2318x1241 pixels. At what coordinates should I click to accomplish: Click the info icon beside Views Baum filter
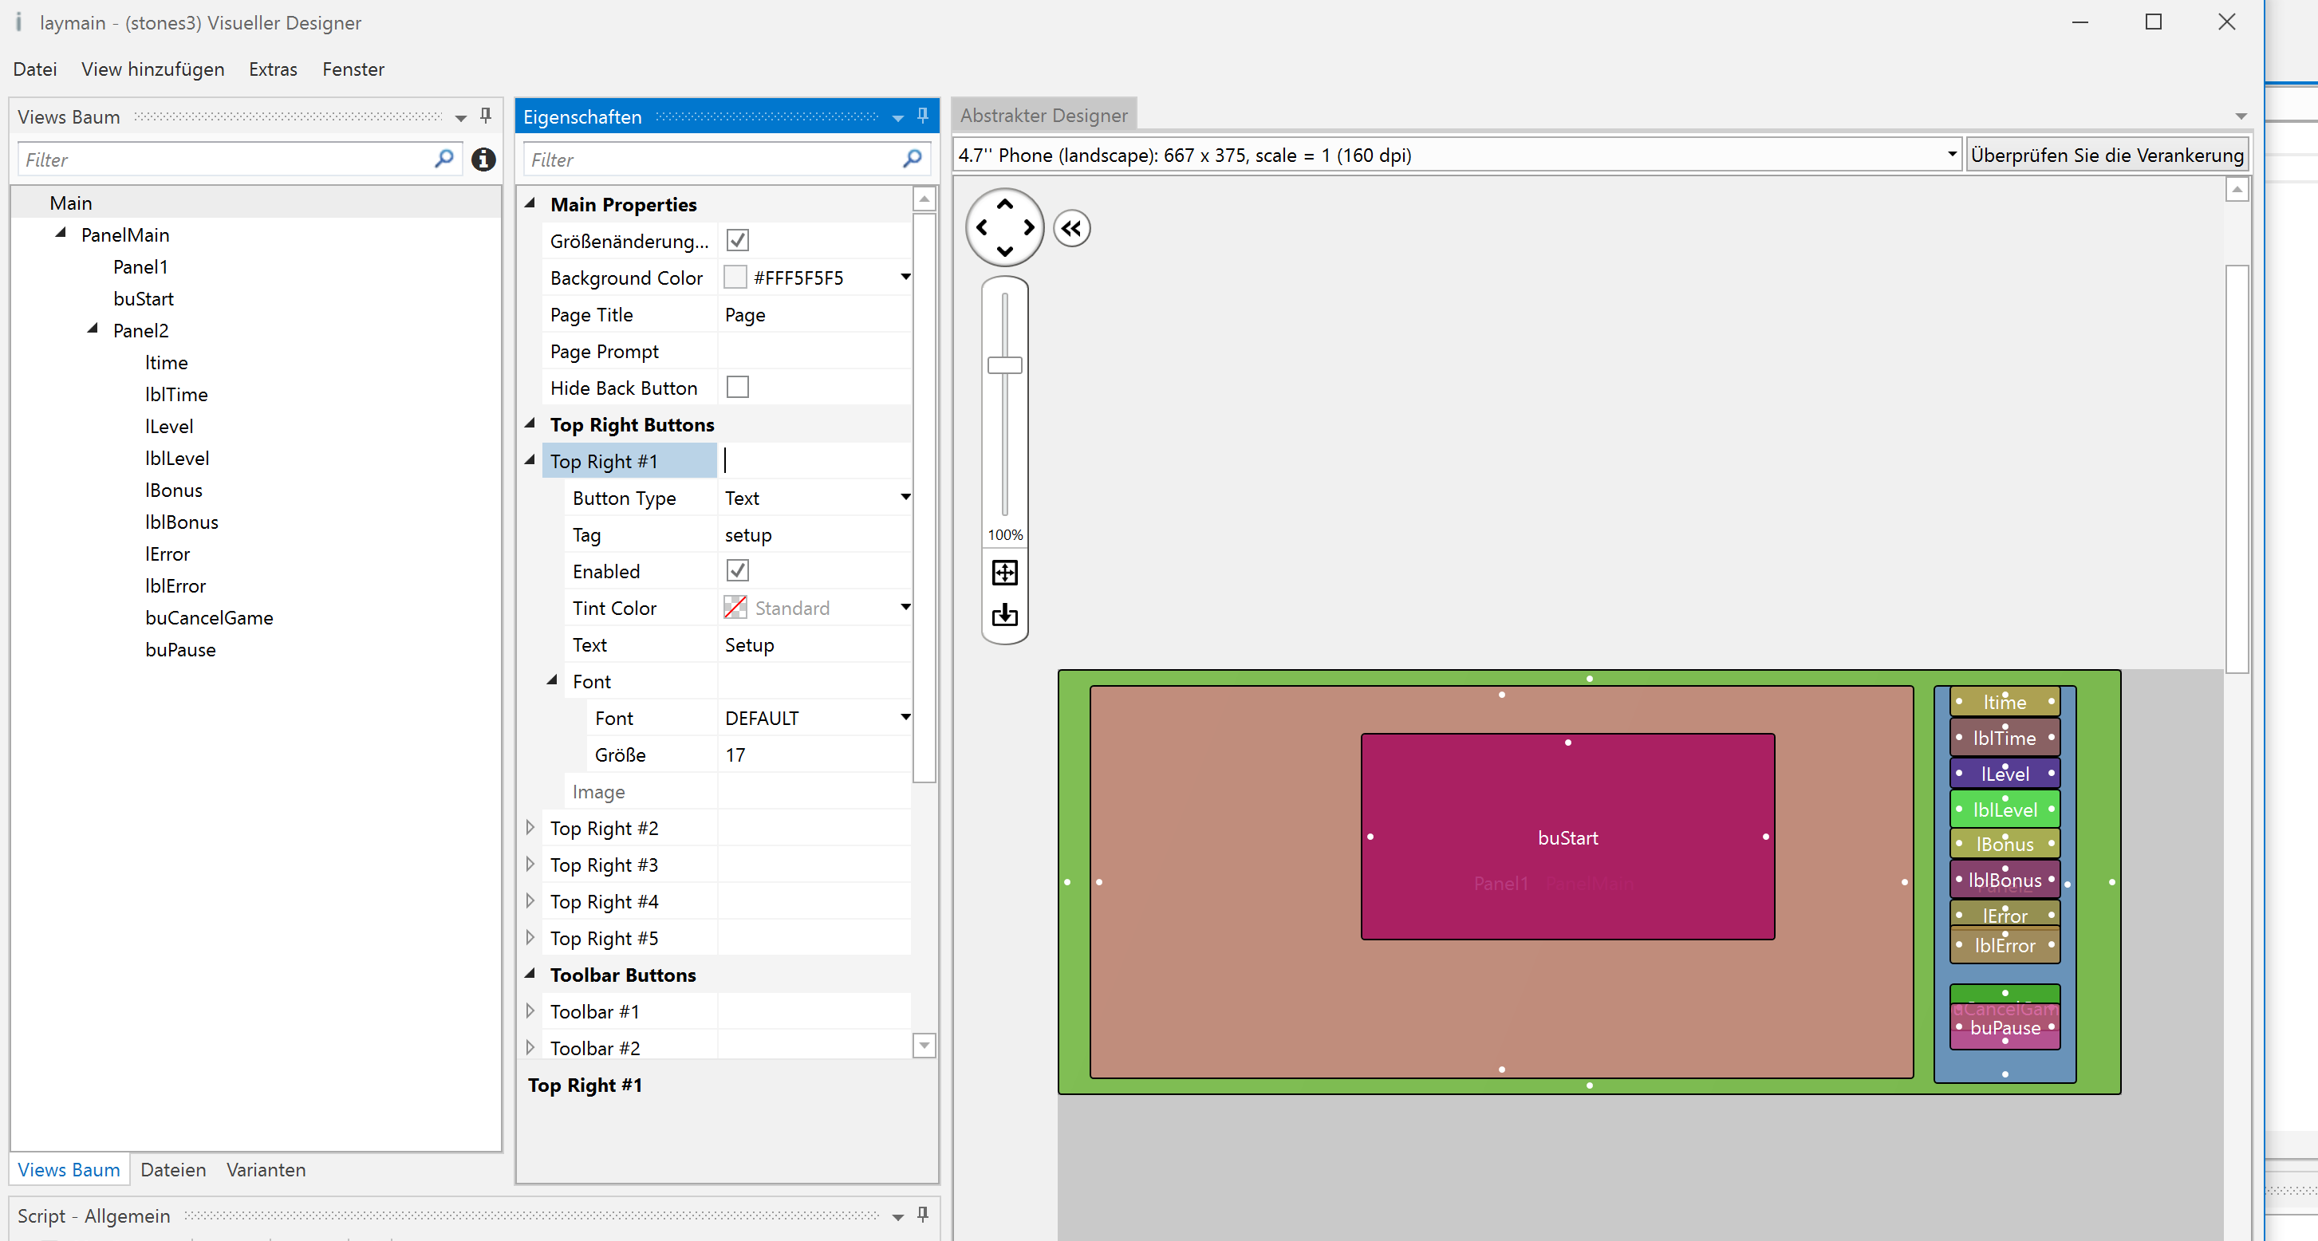[x=483, y=160]
